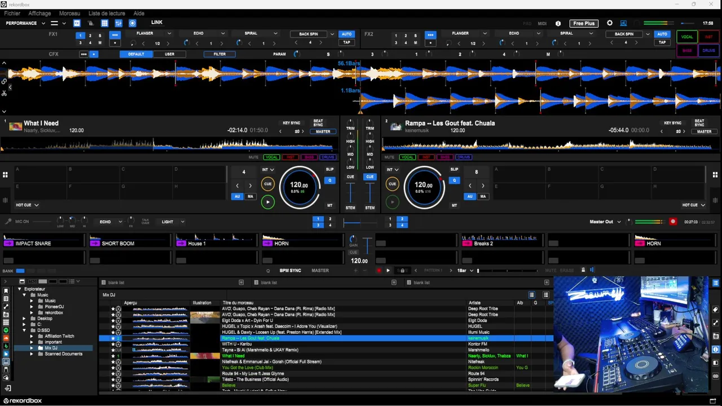722x406 pixels.
Task: Select the track WITH U - Karibu
Action: (237, 344)
